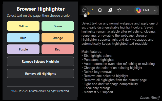Apply the Yellow highlight color
Screen dimensions: 162x101
(x=23, y=26)
